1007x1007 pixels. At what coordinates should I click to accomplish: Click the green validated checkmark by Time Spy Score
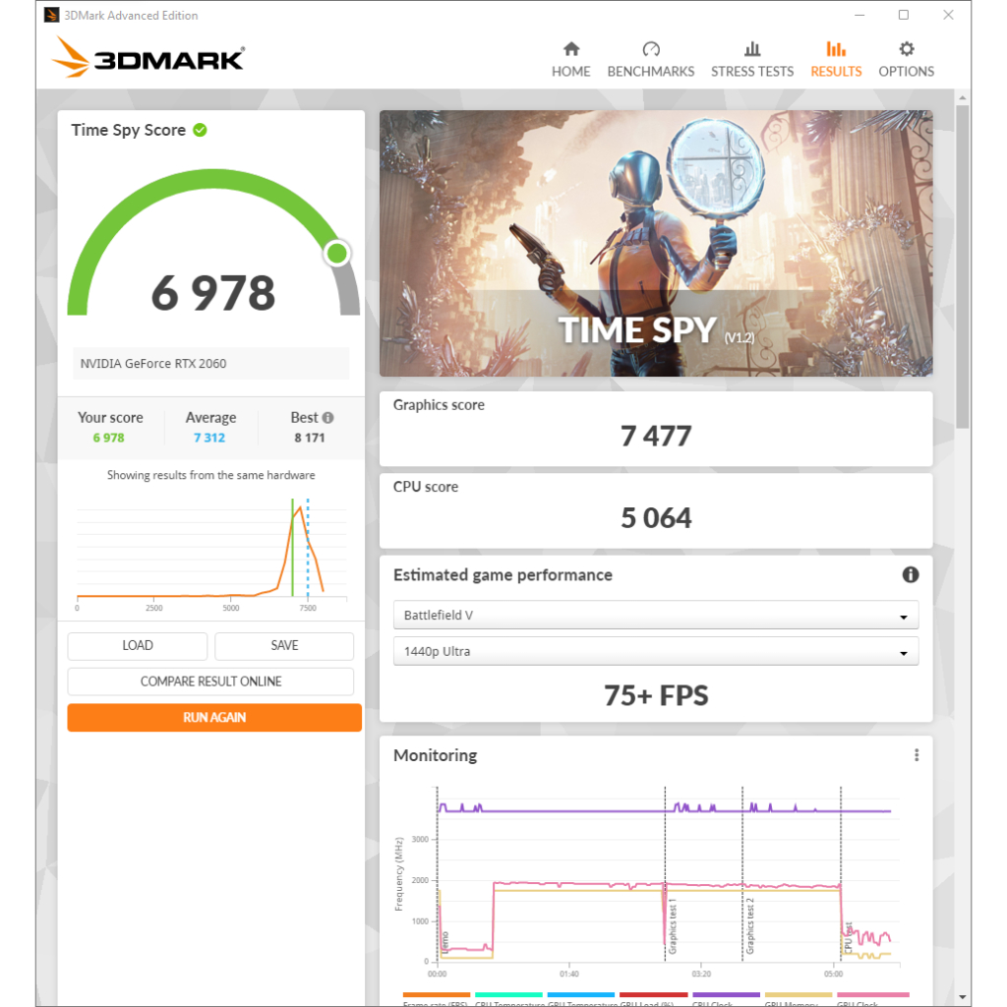(200, 131)
